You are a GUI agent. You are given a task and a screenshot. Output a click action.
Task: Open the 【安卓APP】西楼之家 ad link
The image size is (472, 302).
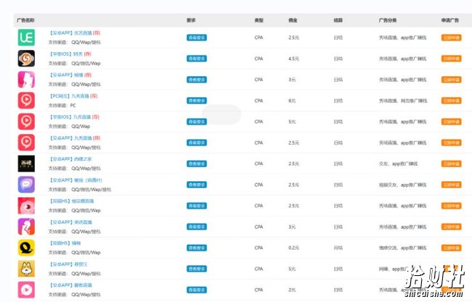[70, 159]
